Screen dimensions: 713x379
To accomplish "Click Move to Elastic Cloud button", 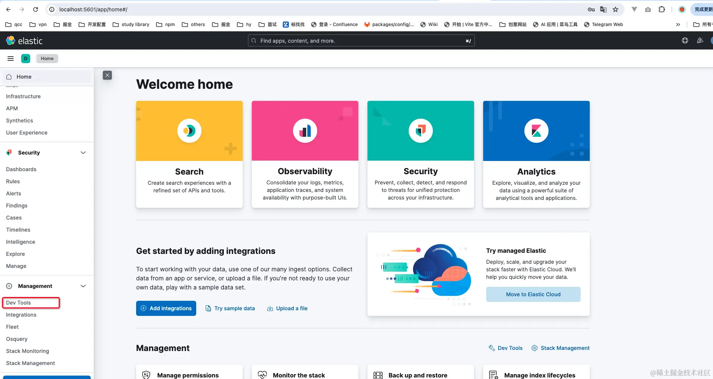I will tap(533, 294).
